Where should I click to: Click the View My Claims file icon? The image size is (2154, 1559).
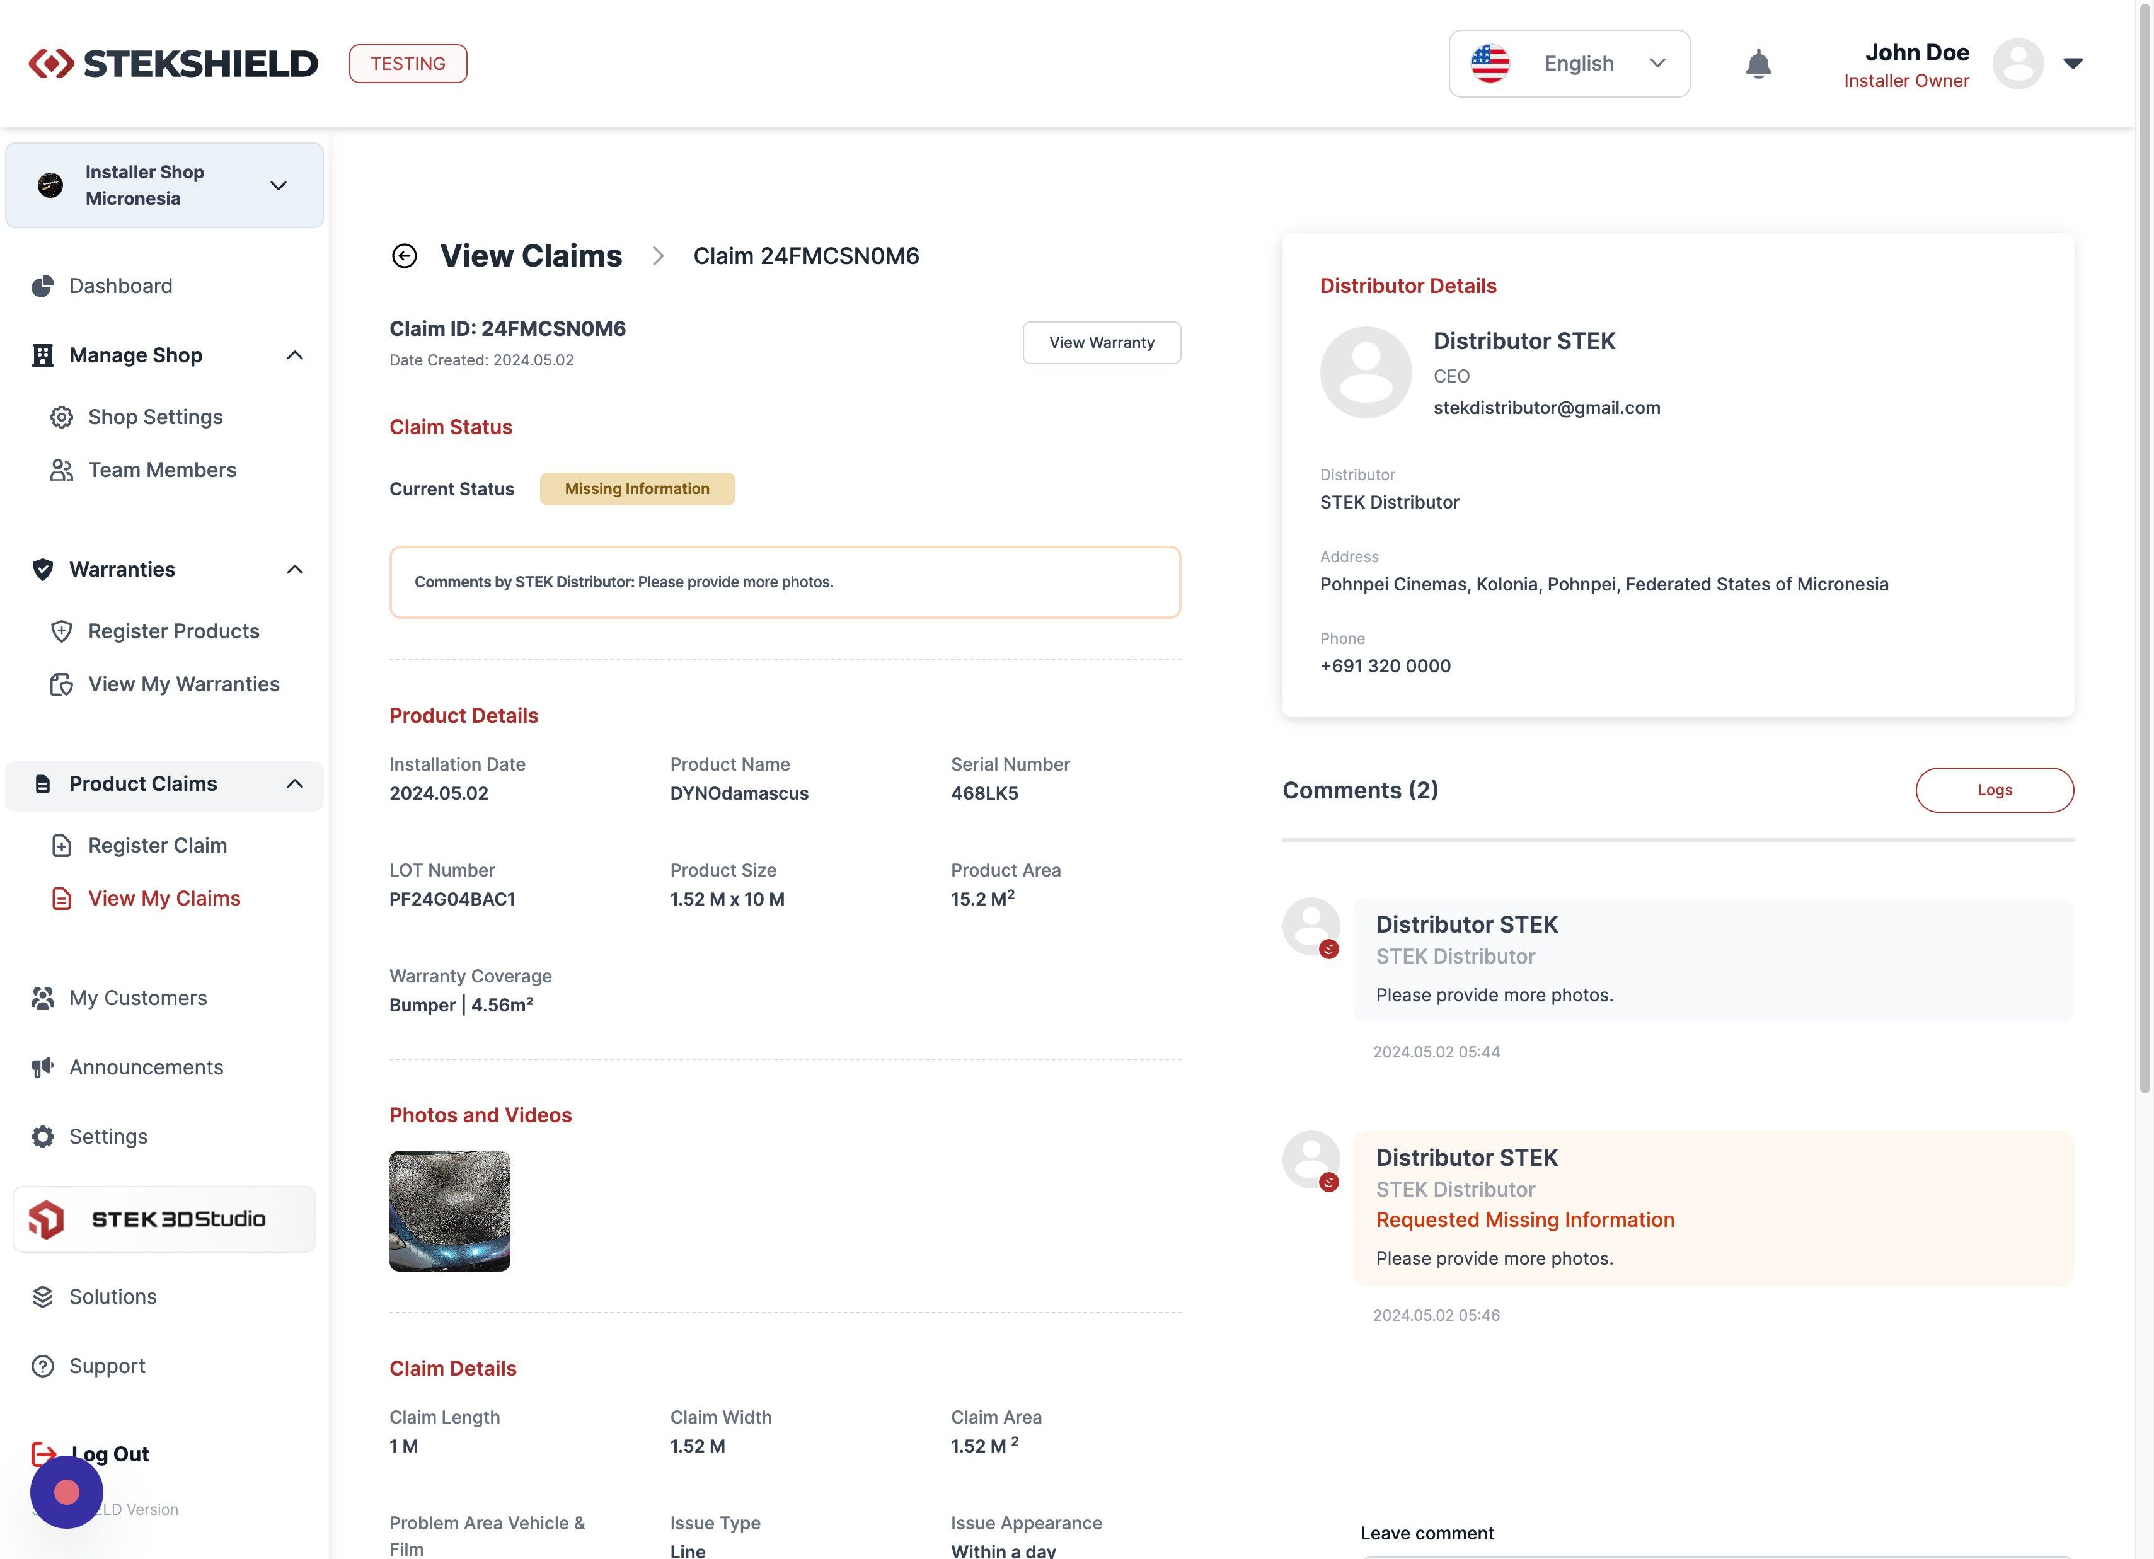pos(62,899)
